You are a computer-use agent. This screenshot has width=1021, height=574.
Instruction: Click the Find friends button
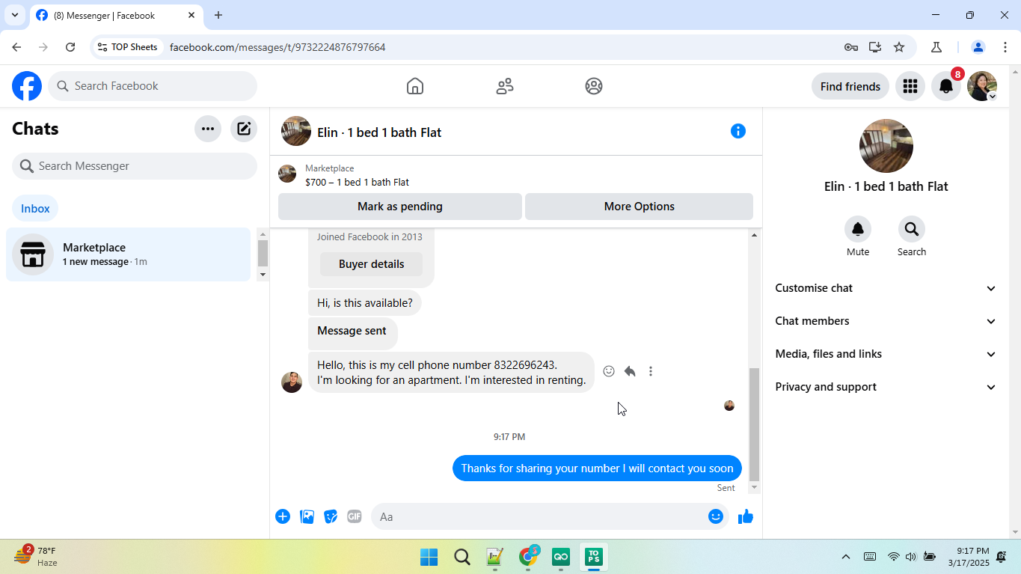tap(850, 86)
